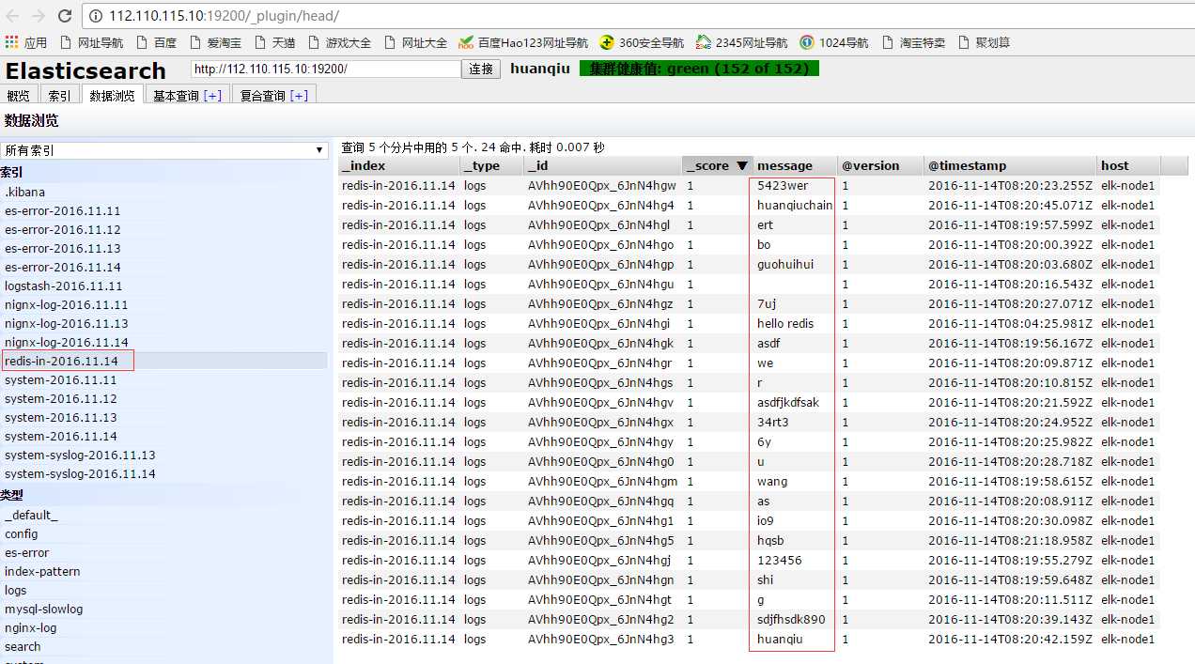
Task: Sort by the @timestamp column header
Action: pos(1011,165)
